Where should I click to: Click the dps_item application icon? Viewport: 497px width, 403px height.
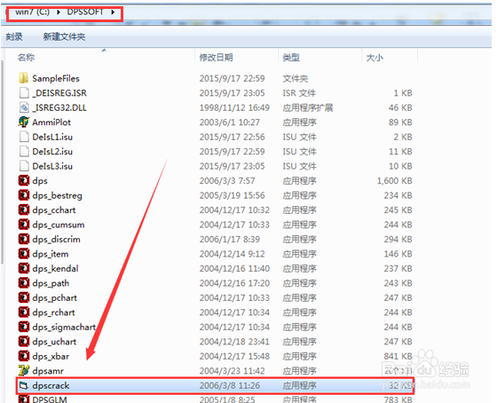click(24, 253)
